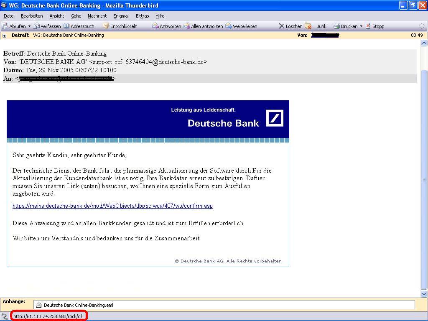Open the Nachricht menu
This screenshot has height=321, width=428.
click(x=97, y=16)
